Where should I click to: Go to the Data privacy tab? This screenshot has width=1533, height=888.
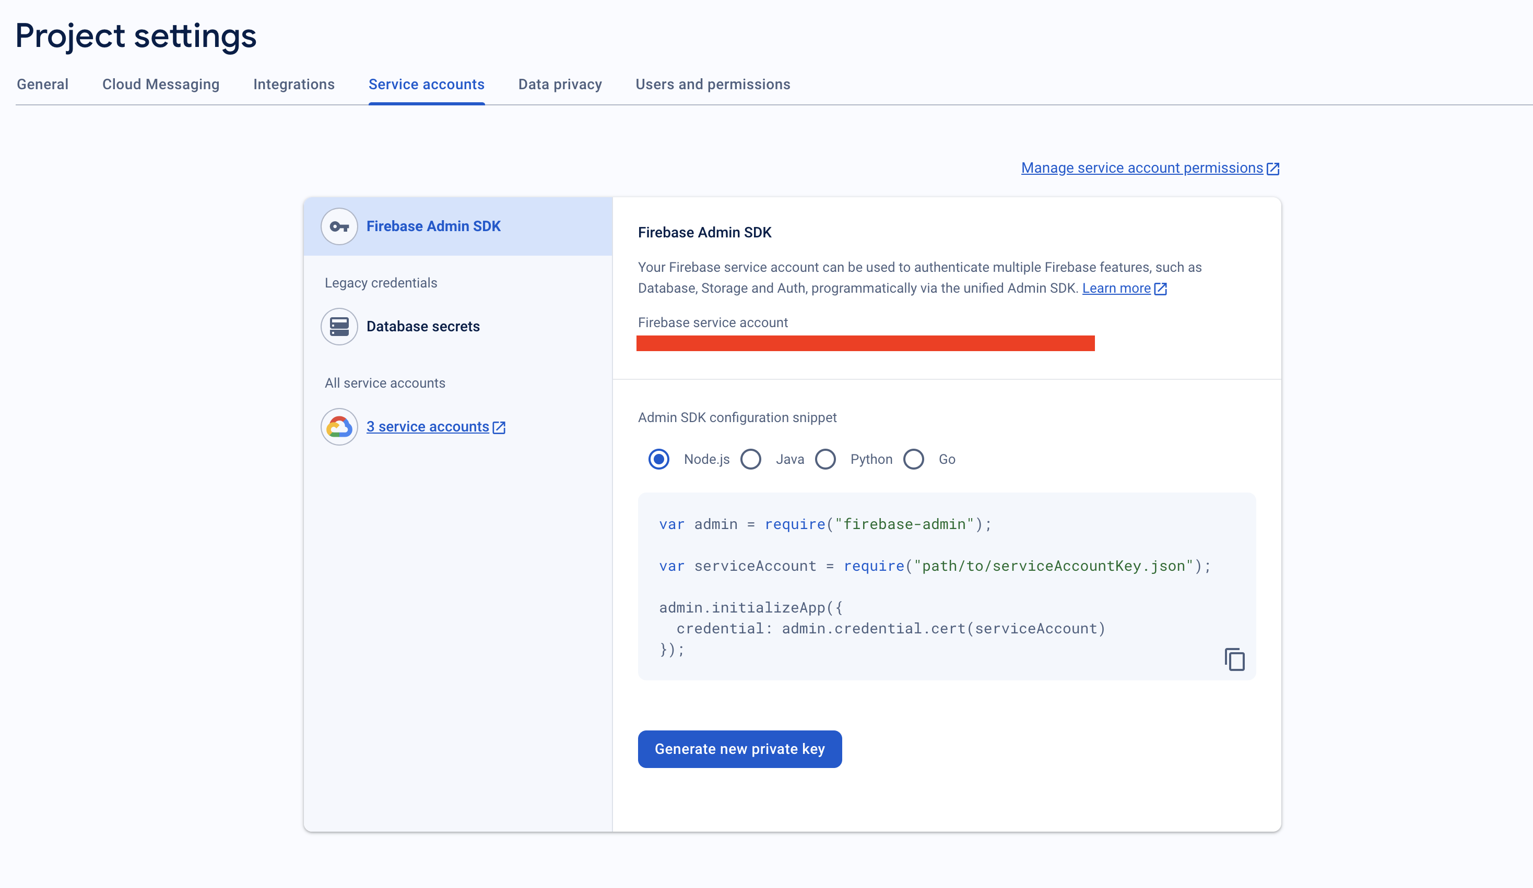pos(560,85)
